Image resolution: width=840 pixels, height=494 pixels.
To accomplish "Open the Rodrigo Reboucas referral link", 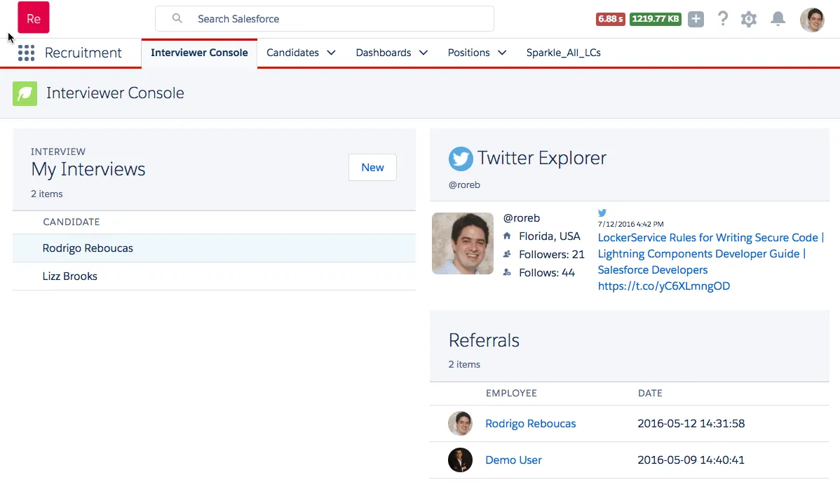I will point(530,424).
